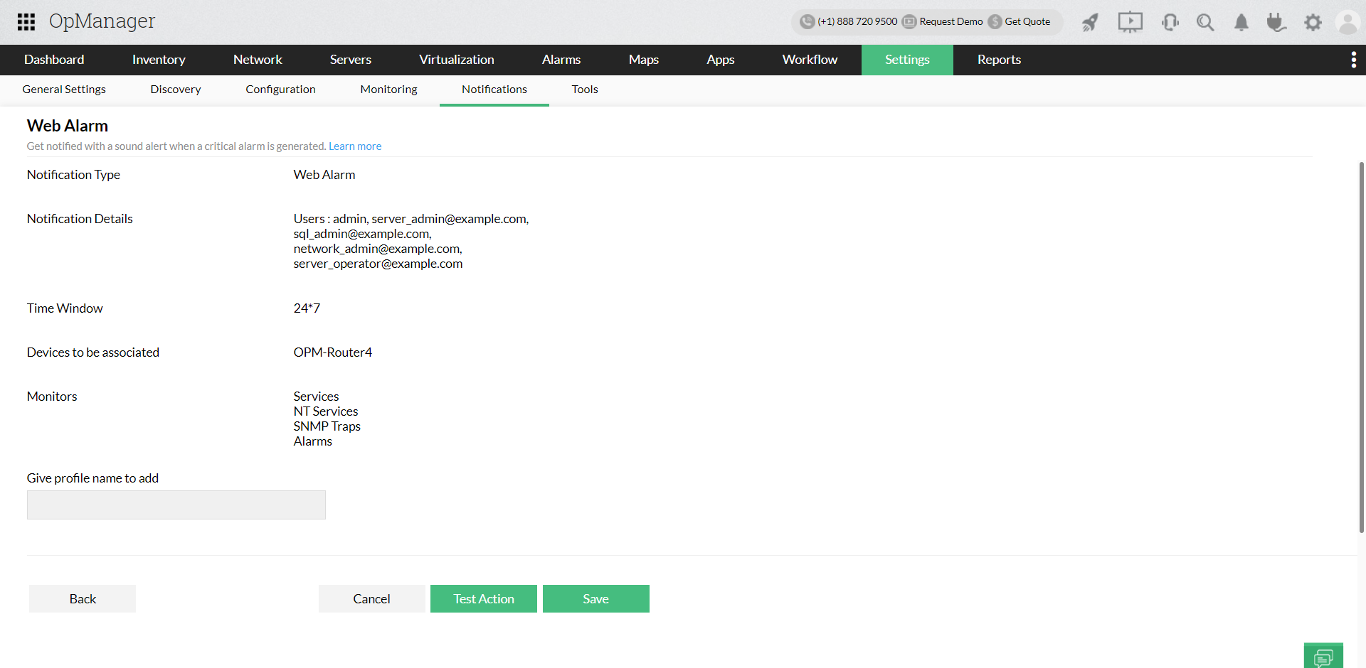Open the Servers menu

[351, 60]
